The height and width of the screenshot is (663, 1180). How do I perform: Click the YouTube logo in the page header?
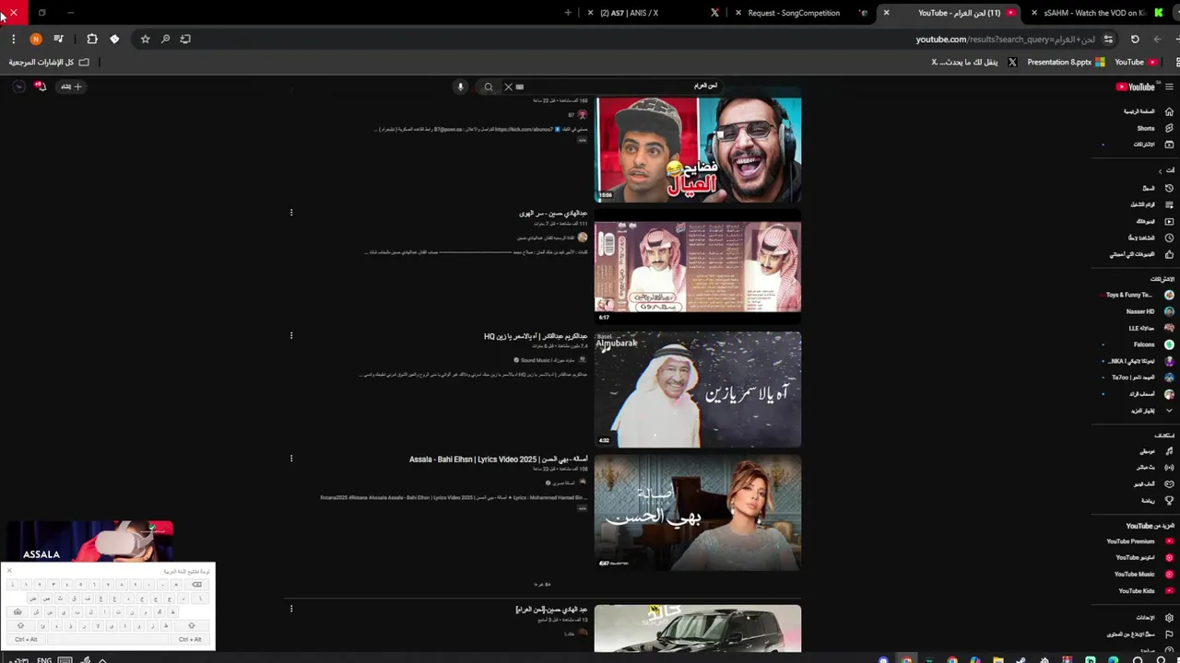[1136, 87]
